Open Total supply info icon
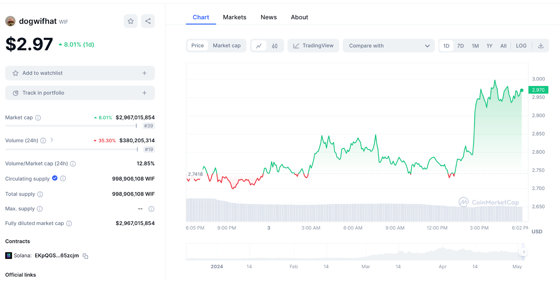 40,194
